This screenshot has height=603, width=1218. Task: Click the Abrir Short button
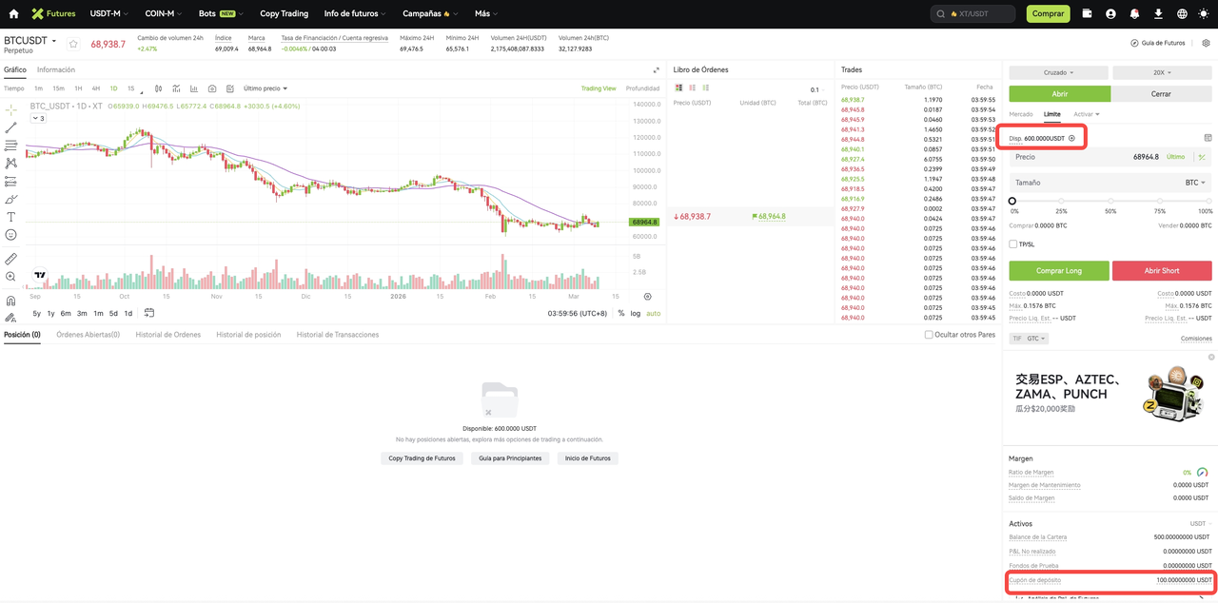1162,271
